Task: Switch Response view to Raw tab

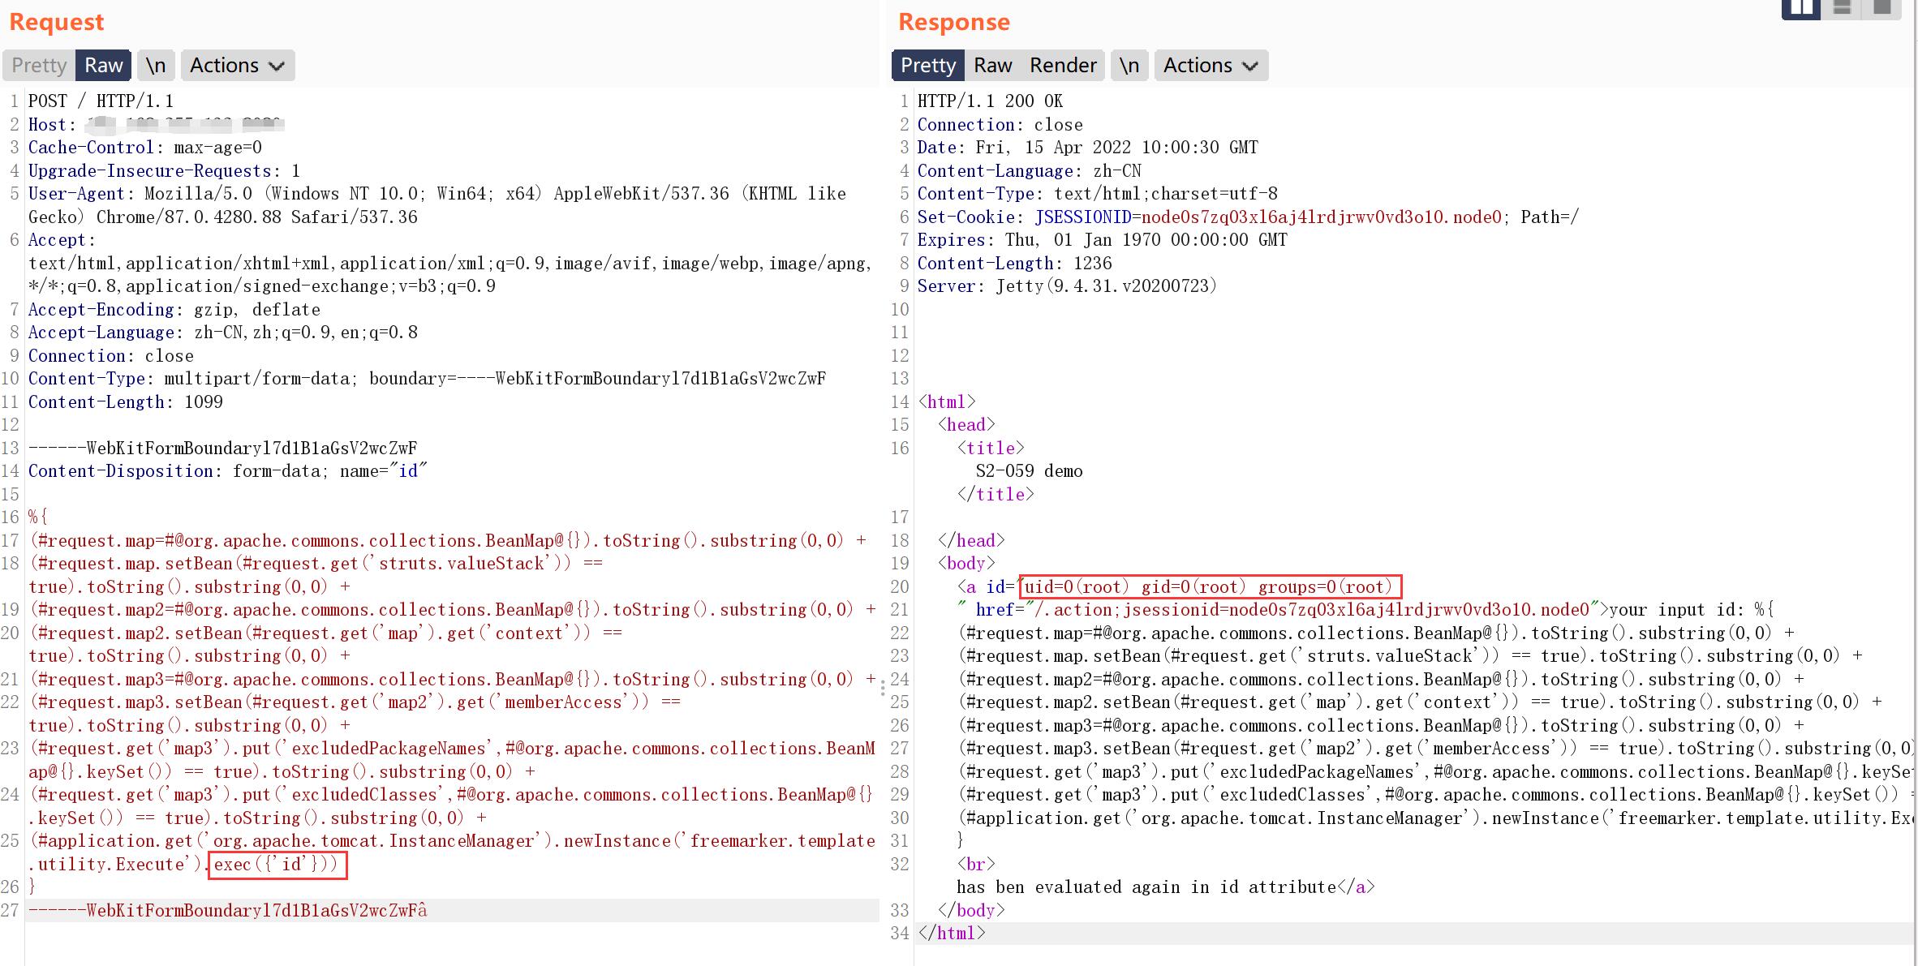Action: 992,66
